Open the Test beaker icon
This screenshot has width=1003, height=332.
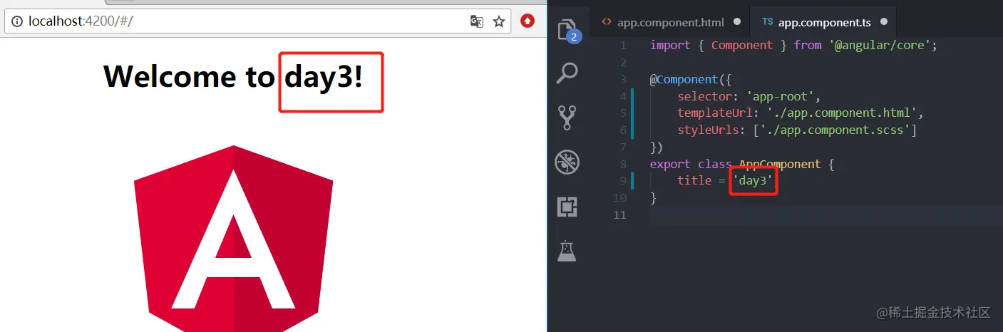point(567,251)
